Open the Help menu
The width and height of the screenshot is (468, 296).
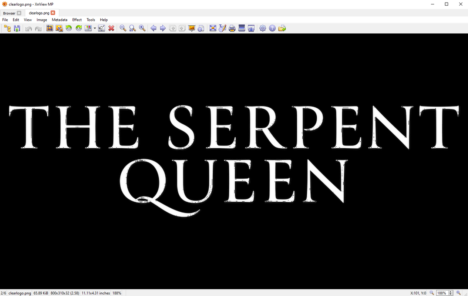(104, 20)
